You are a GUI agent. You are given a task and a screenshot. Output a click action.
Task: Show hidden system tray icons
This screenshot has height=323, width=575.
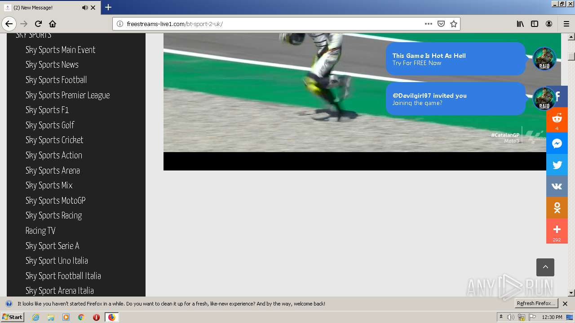[x=501, y=317]
